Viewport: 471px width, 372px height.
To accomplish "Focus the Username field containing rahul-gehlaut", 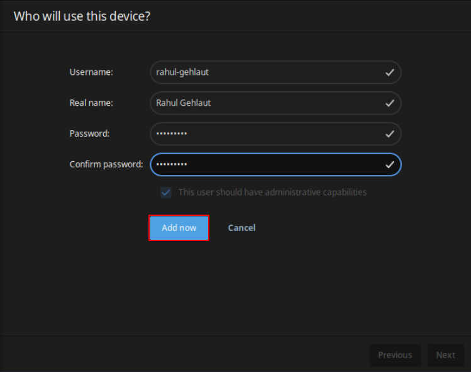I will (275, 72).
